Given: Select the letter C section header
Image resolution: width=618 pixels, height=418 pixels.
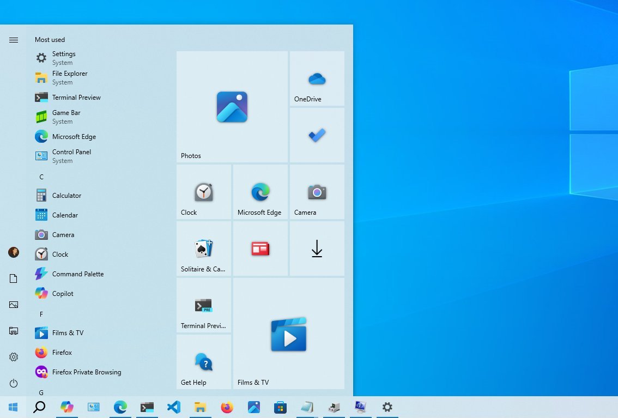Looking at the screenshot, I should click(x=41, y=177).
